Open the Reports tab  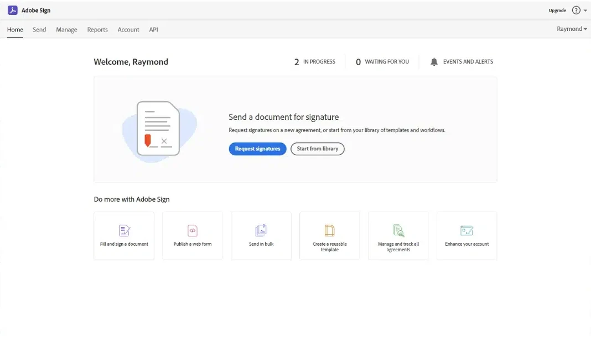(97, 29)
